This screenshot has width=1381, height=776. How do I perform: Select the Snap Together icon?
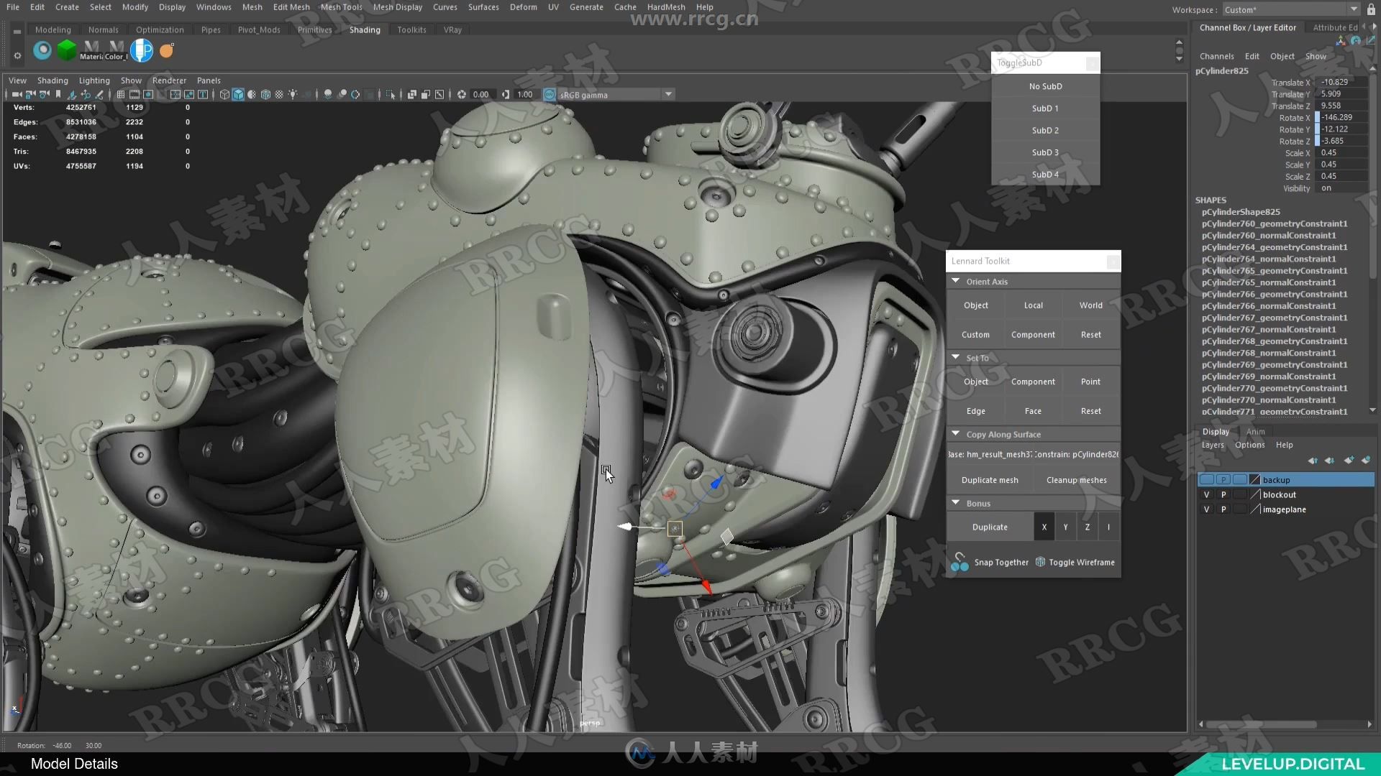tap(960, 562)
